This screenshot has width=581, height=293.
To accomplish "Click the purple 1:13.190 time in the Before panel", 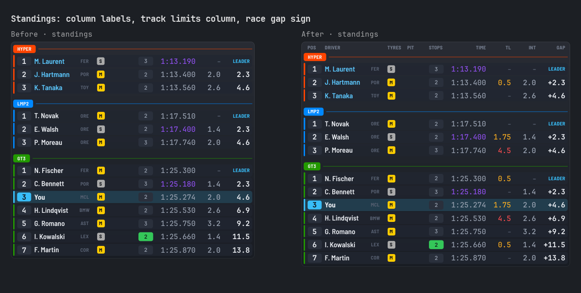I will pyautogui.click(x=178, y=61).
